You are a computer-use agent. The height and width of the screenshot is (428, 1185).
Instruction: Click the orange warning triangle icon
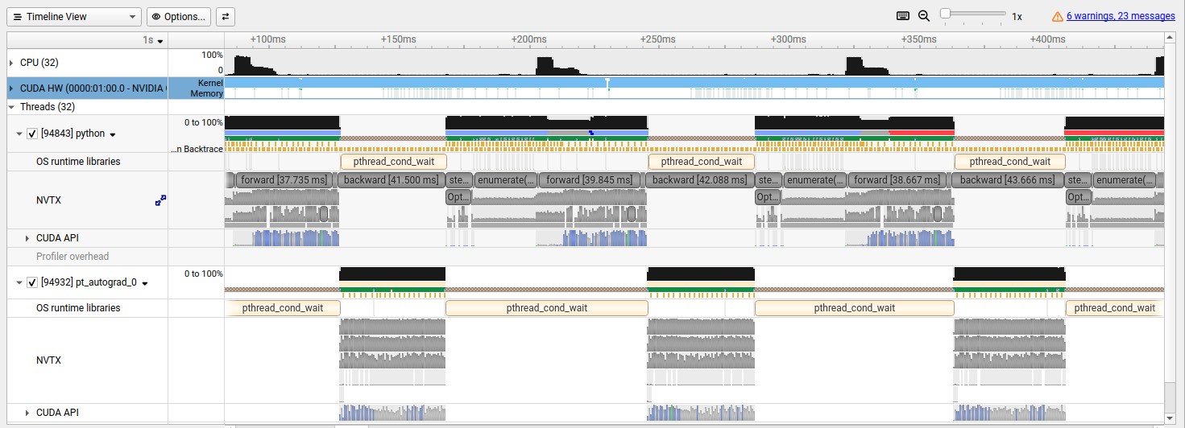coord(1058,16)
